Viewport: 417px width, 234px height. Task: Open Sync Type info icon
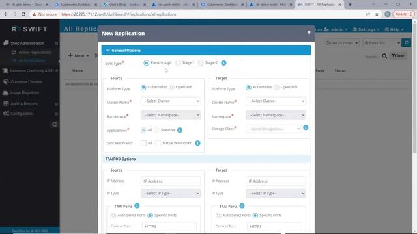(x=223, y=63)
